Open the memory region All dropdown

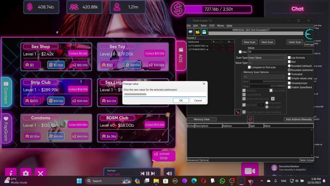[x=264, y=77]
